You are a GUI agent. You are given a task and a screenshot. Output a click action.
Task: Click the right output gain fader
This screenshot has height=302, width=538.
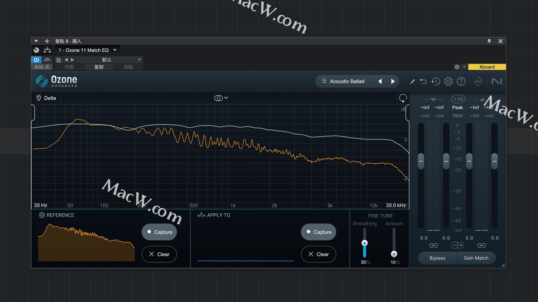[495, 161]
